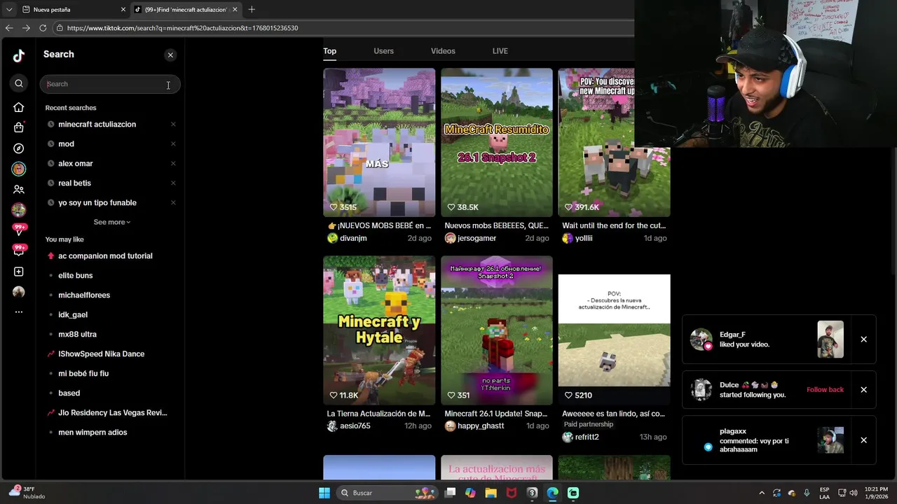
Task: Open the aesio765 creator link
Action: point(355,426)
